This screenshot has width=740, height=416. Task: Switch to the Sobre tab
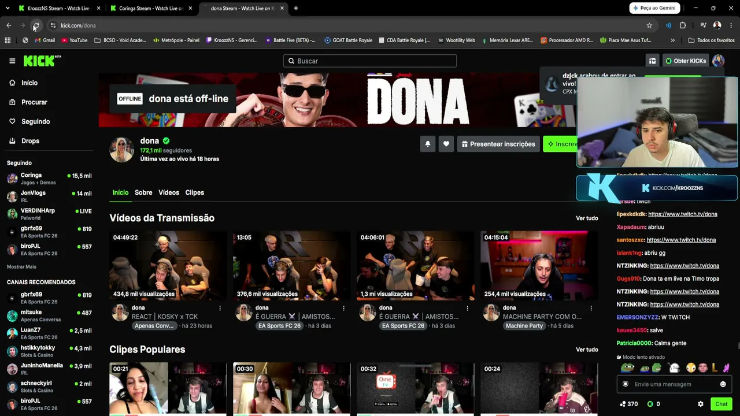tap(143, 192)
